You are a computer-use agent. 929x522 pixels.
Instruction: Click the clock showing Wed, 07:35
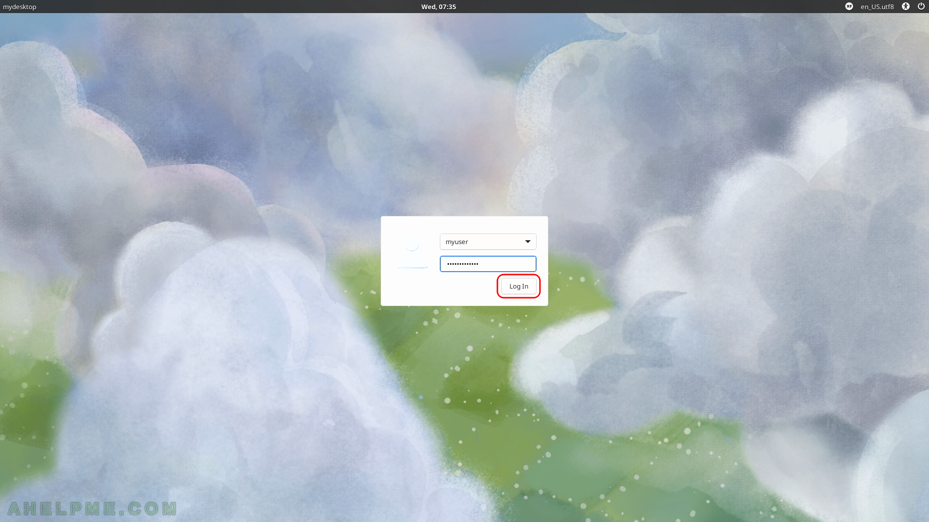point(438,7)
